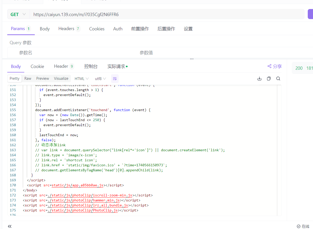Open the request Cookies tab
313x229 pixels.
click(97, 29)
